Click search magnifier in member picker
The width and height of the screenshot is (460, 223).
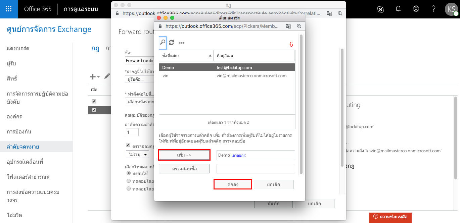(163, 43)
